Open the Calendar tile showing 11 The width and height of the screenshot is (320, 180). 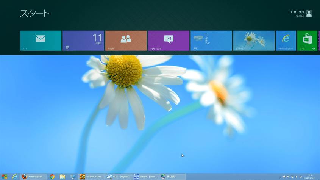[x=83, y=41]
